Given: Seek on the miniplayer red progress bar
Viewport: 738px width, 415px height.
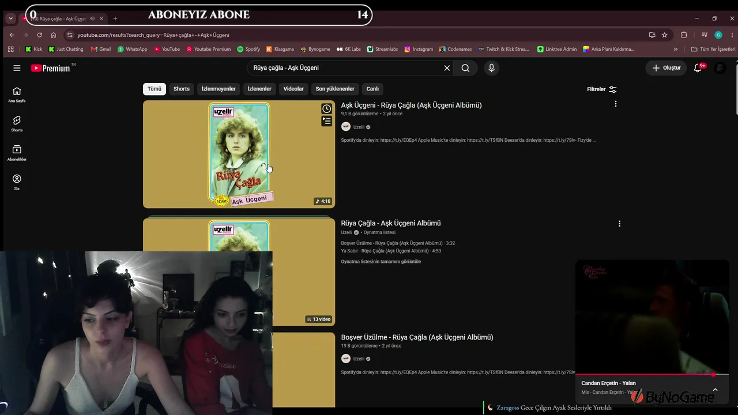Looking at the screenshot, I should click(652, 375).
